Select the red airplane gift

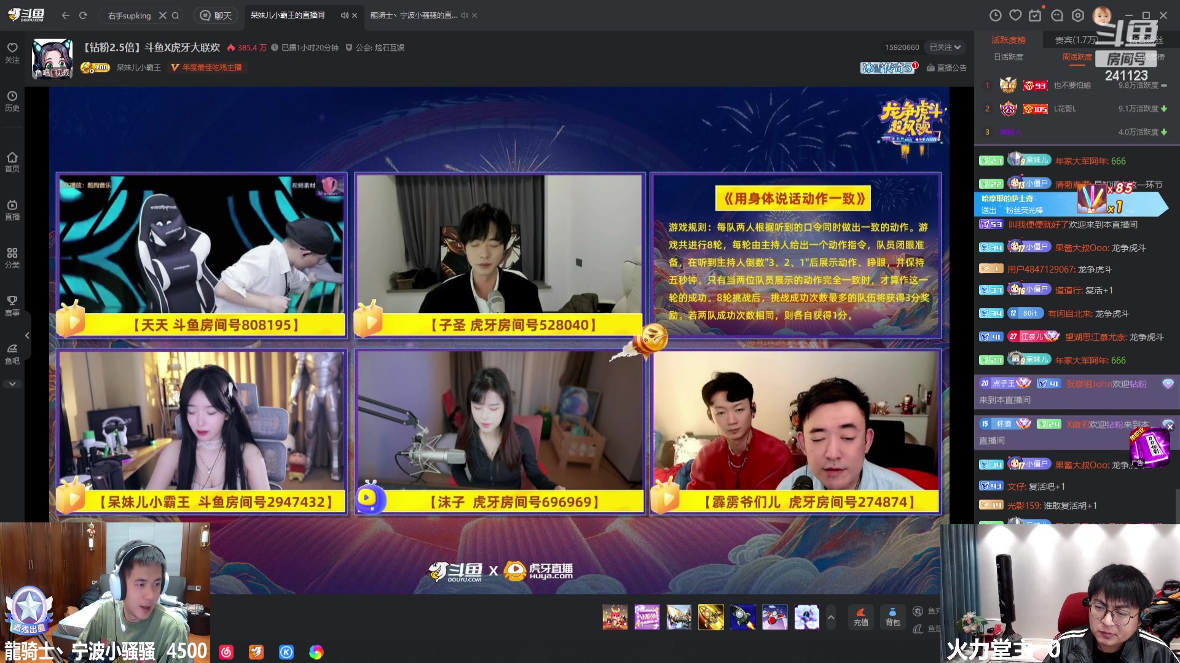(x=775, y=617)
